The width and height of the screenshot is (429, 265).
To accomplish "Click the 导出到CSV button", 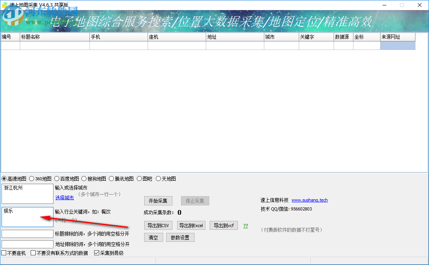I will tap(158, 225).
